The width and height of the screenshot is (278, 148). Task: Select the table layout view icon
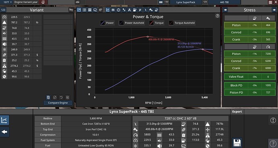[90, 10]
